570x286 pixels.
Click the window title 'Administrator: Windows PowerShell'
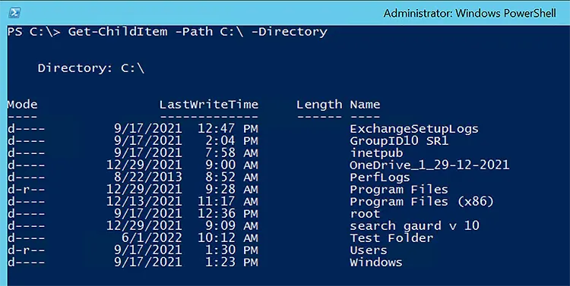pos(470,14)
